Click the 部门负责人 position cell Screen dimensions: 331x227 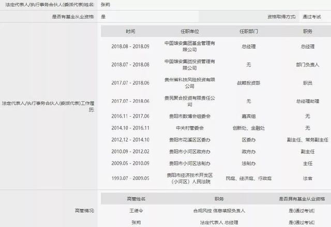pyautogui.click(x=308, y=64)
